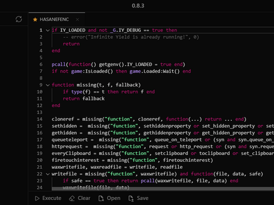Close the HASANEFENC tab
This screenshot has width=274, height=205.
[77, 19]
